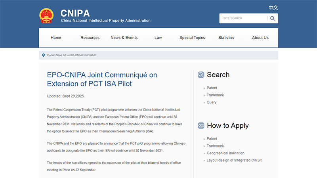
Task: Open Geographical Indication link
Action: coord(225,153)
